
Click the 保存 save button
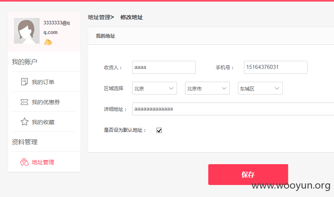tap(248, 175)
